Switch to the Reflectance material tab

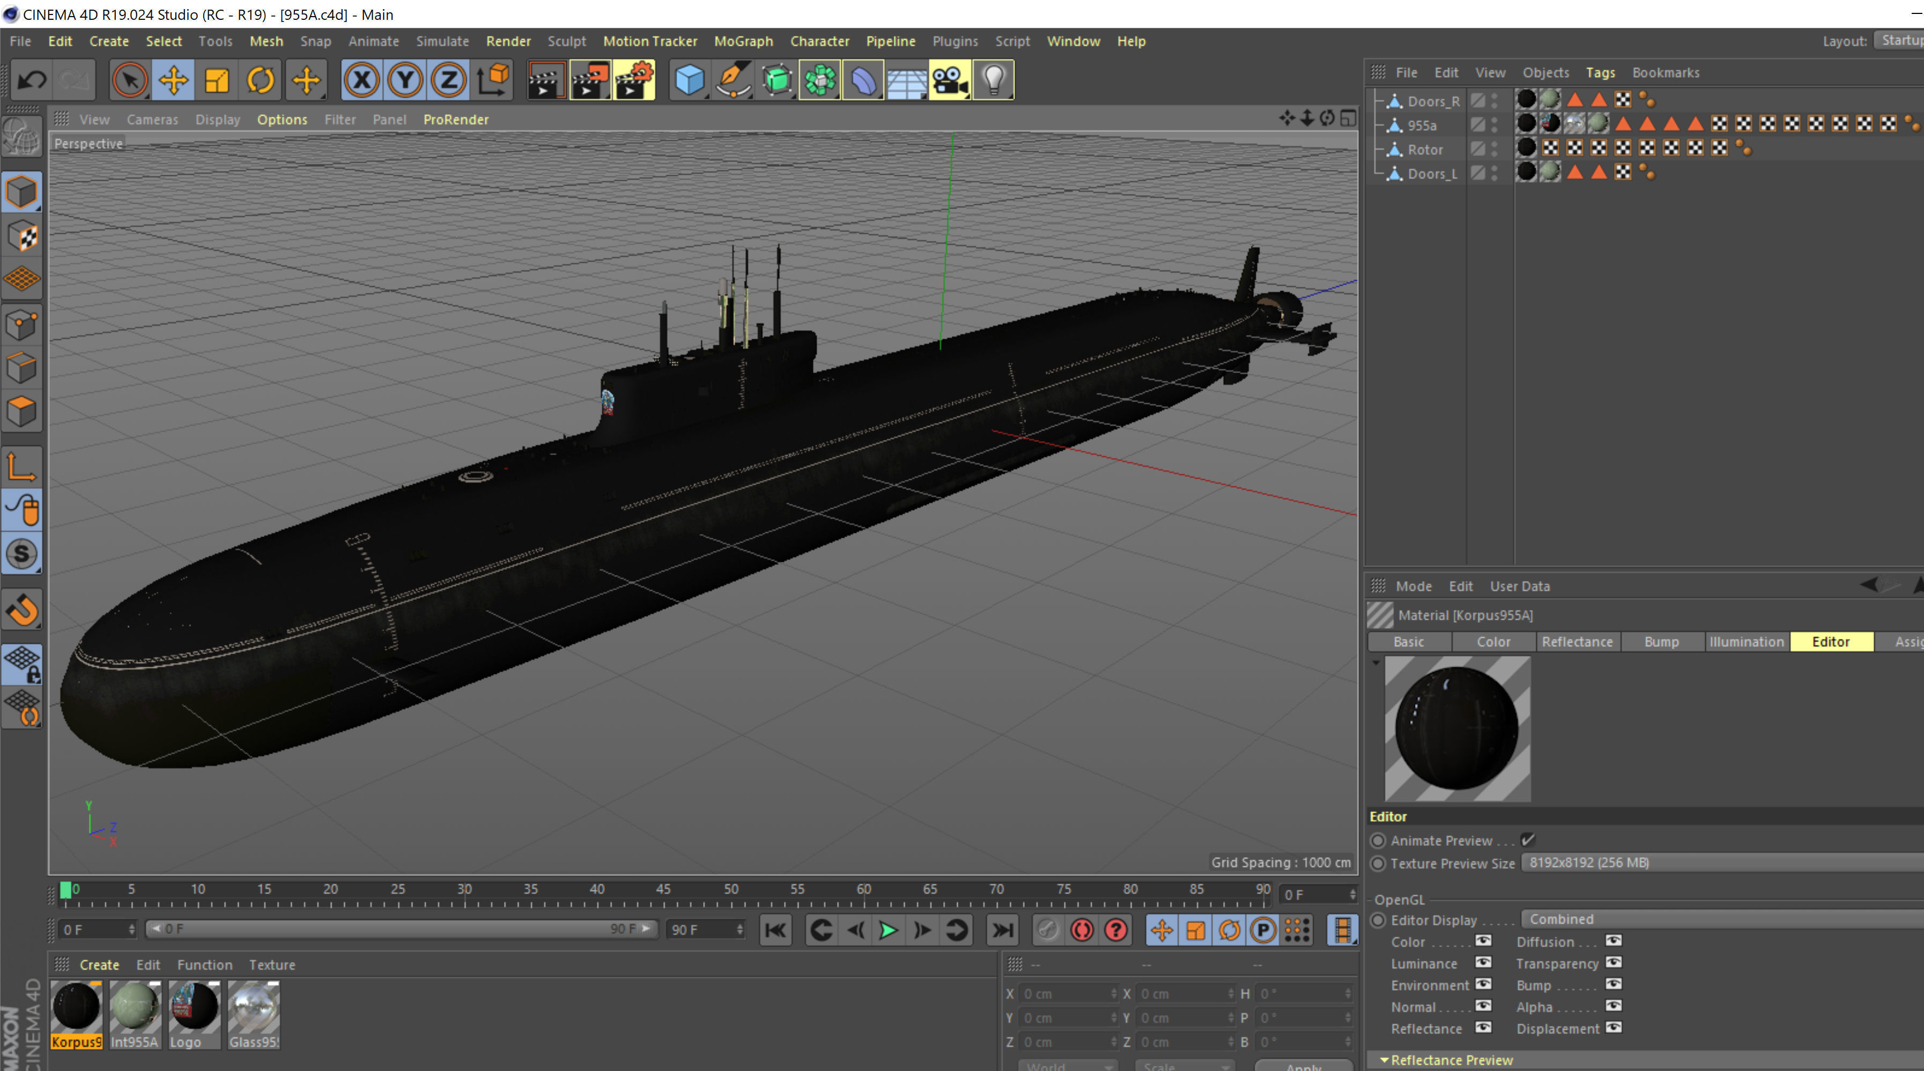(x=1577, y=642)
